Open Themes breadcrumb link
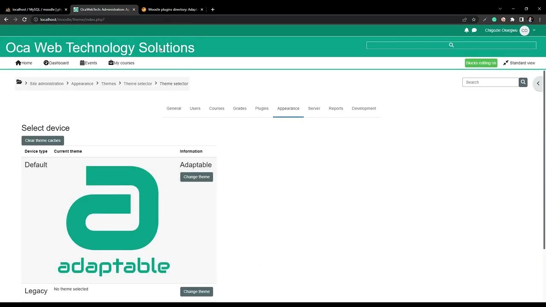Image resolution: width=546 pixels, height=307 pixels. (x=108, y=84)
